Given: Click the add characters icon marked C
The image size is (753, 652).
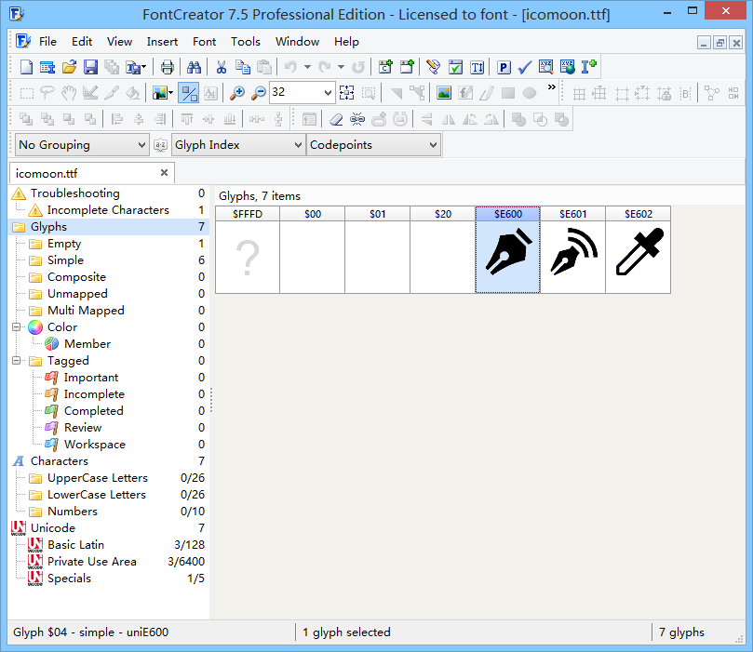Looking at the screenshot, I should coord(385,67).
